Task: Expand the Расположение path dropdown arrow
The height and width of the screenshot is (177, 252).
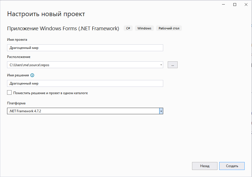Action: point(161,65)
